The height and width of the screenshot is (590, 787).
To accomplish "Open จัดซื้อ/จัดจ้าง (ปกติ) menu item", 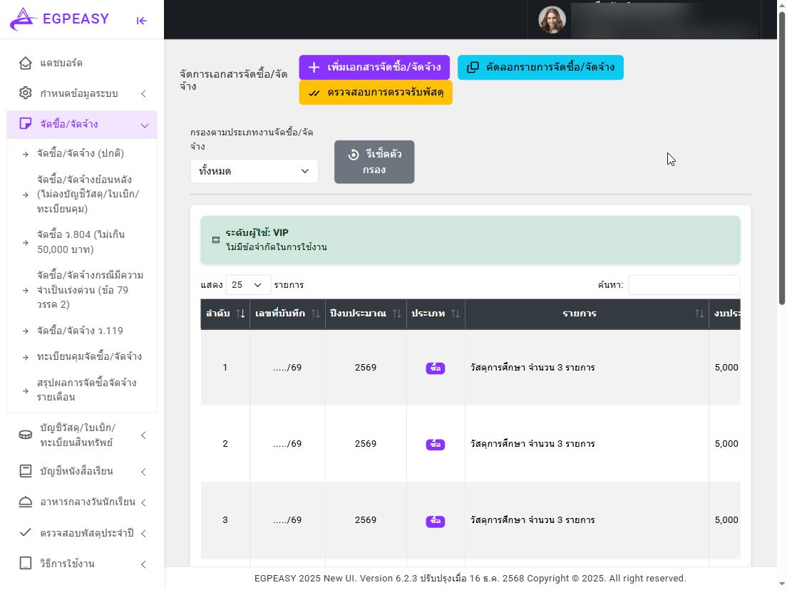I will [81, 153].
